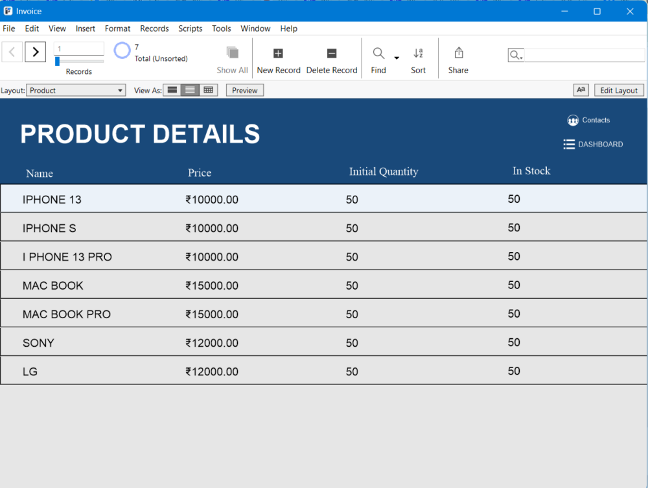
Task: Select the LG name field
Action: pos(30,372)
